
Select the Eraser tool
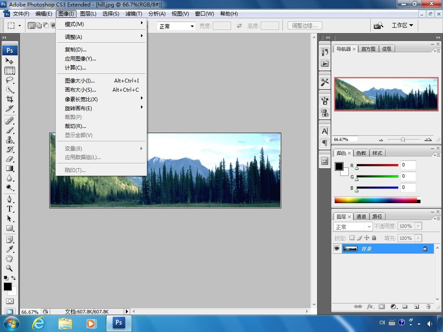click(x=10, y=159)
